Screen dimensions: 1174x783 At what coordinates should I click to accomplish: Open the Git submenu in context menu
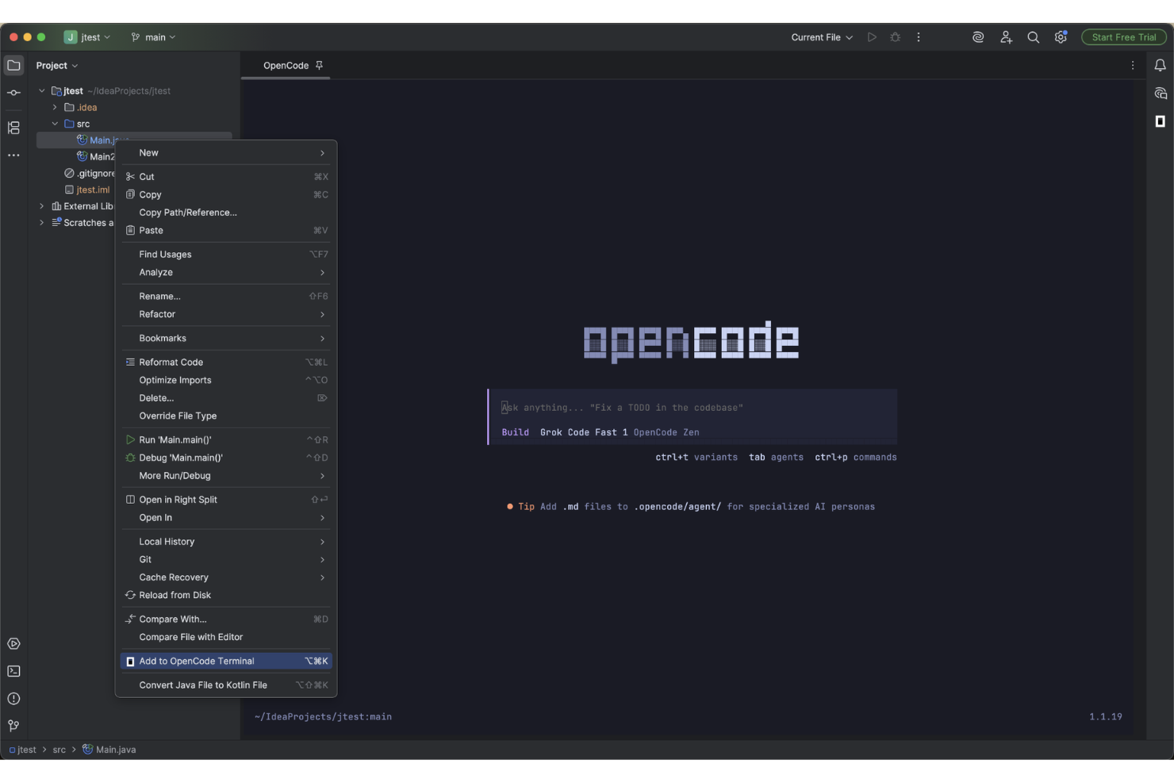226,559
